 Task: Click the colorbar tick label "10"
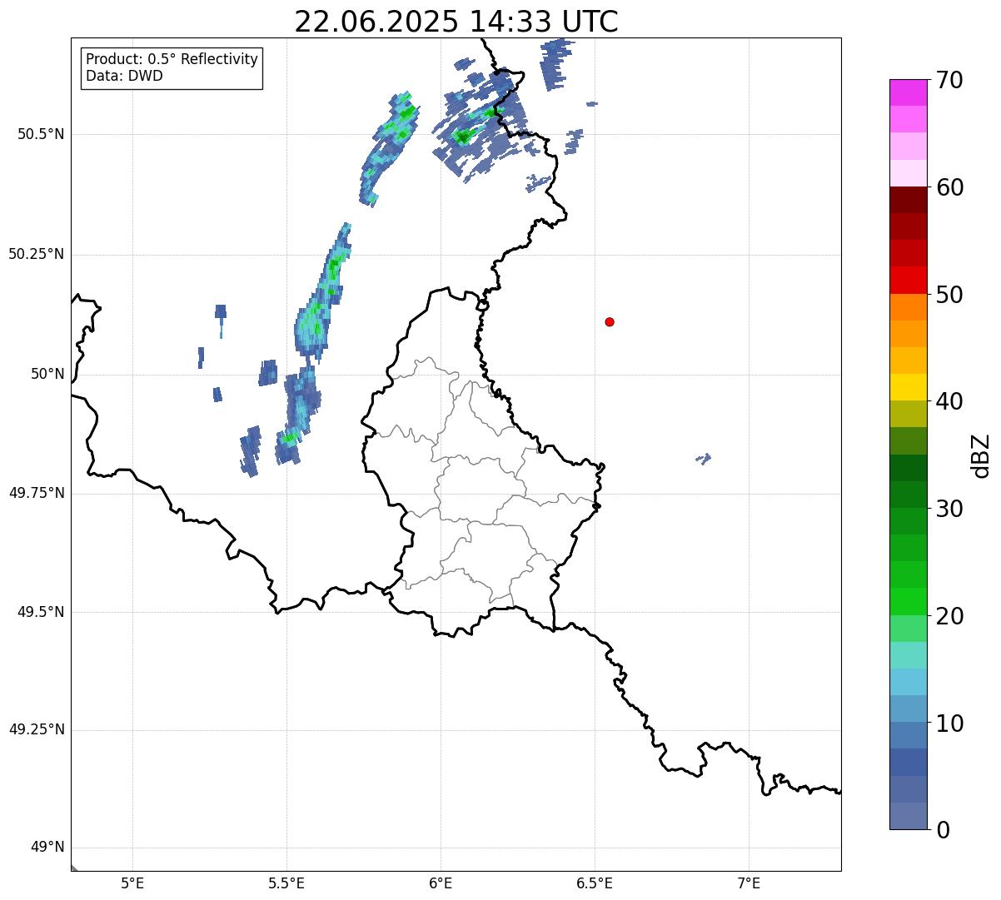tap(949, 723)
